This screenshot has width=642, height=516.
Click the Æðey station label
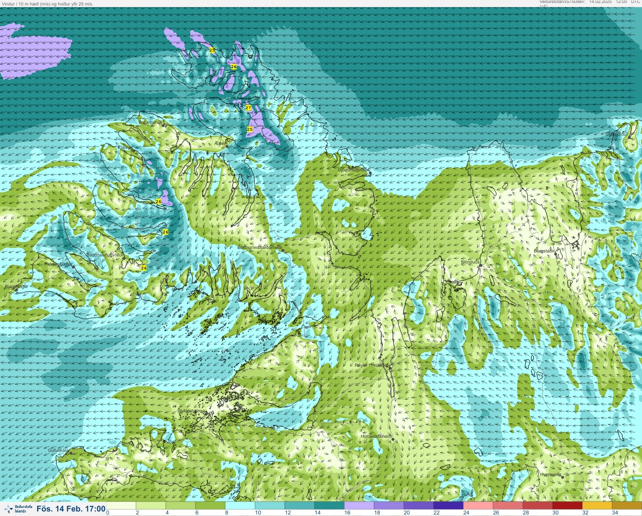tap(221, 143)
